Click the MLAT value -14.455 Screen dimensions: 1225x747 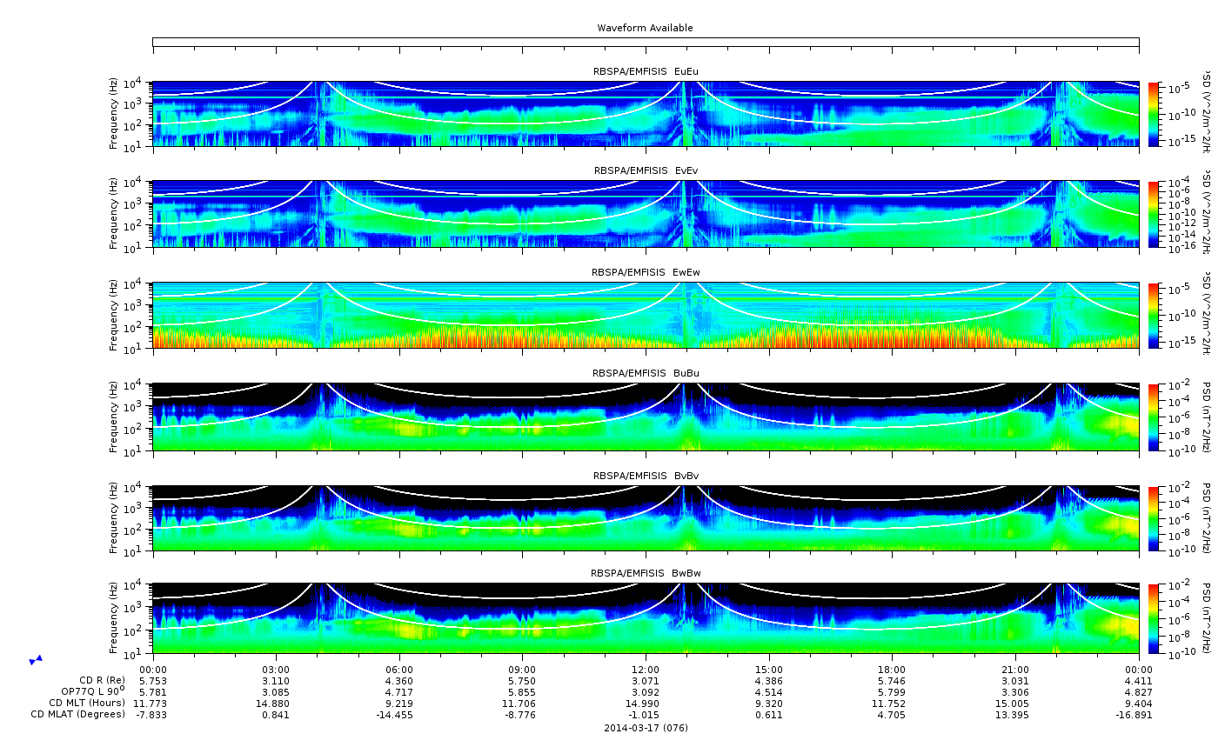pos(395,715)
